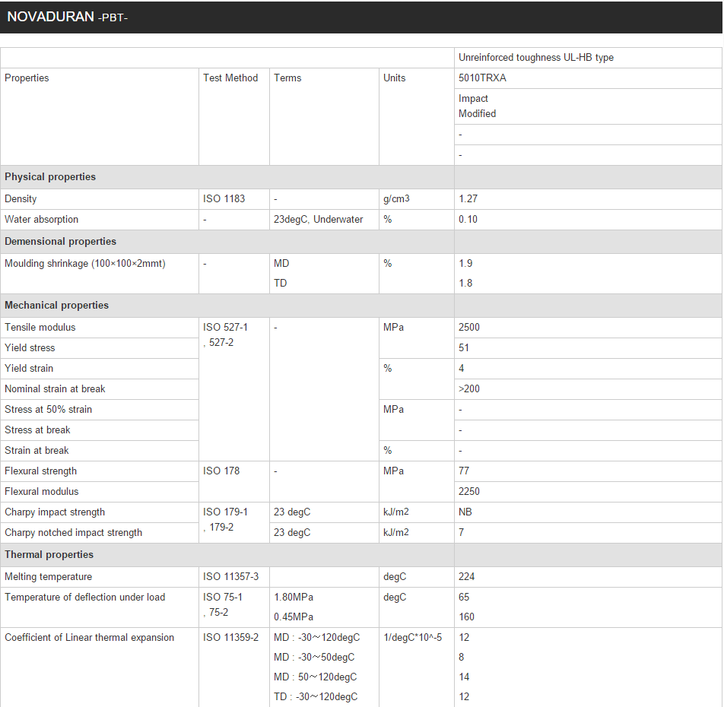Viewport: 724px width, 707px height.
Task: Click the 'ISO 75-1, 75-2' test method cell
Action: pyautogui.click(x=234, y=607)
